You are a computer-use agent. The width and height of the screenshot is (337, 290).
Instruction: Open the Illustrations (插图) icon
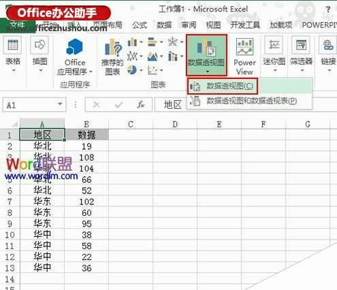click(x=39, y=45)
